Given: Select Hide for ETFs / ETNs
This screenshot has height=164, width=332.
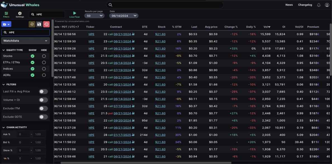Looking at the screenshot, I should click(44, 62).
